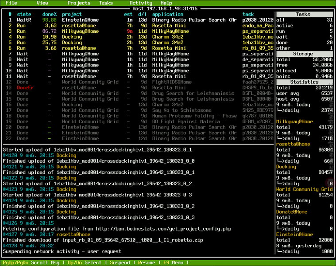Open the View menu
Image resolution: width=336 pixels, height=266 pixels.
click(x=42, y=3)
